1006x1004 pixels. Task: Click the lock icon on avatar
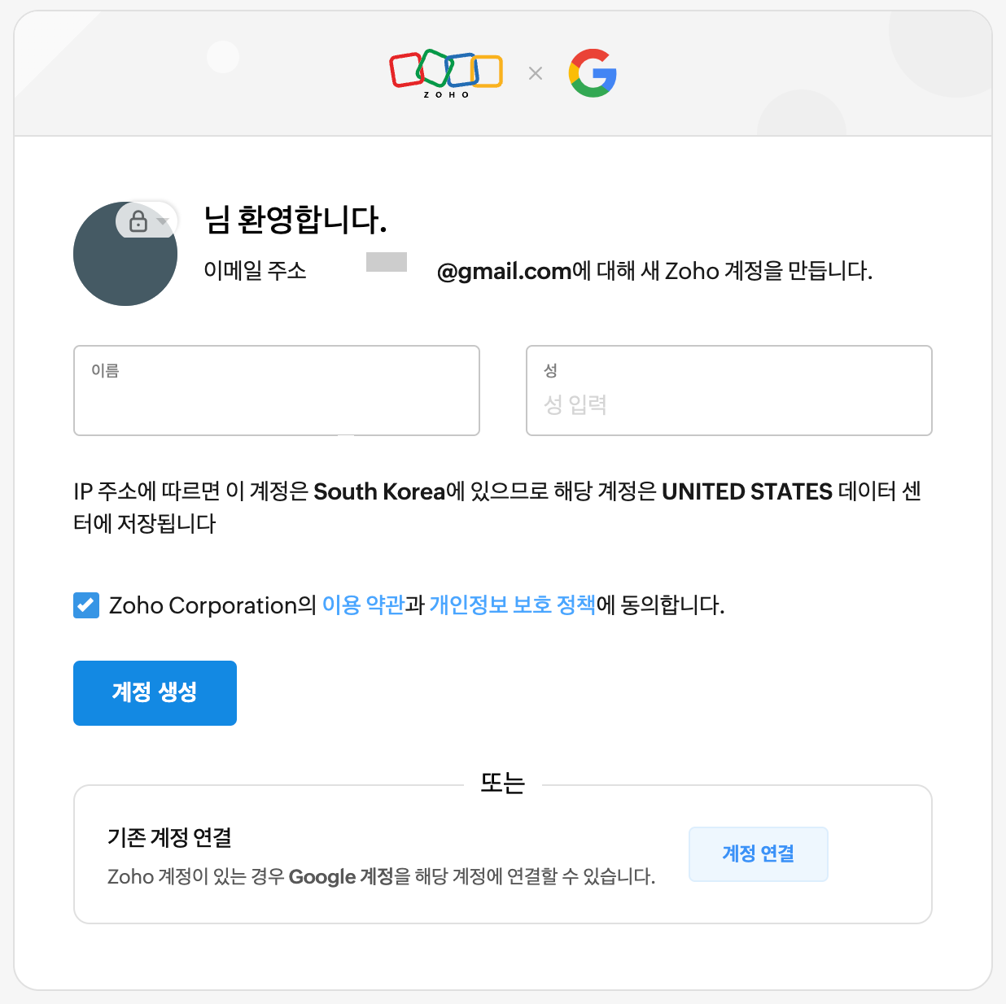(x=138, y=221)
